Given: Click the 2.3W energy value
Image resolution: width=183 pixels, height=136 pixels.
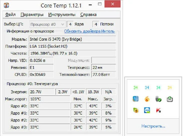Looking at the screenshot, I should [63, 92].
